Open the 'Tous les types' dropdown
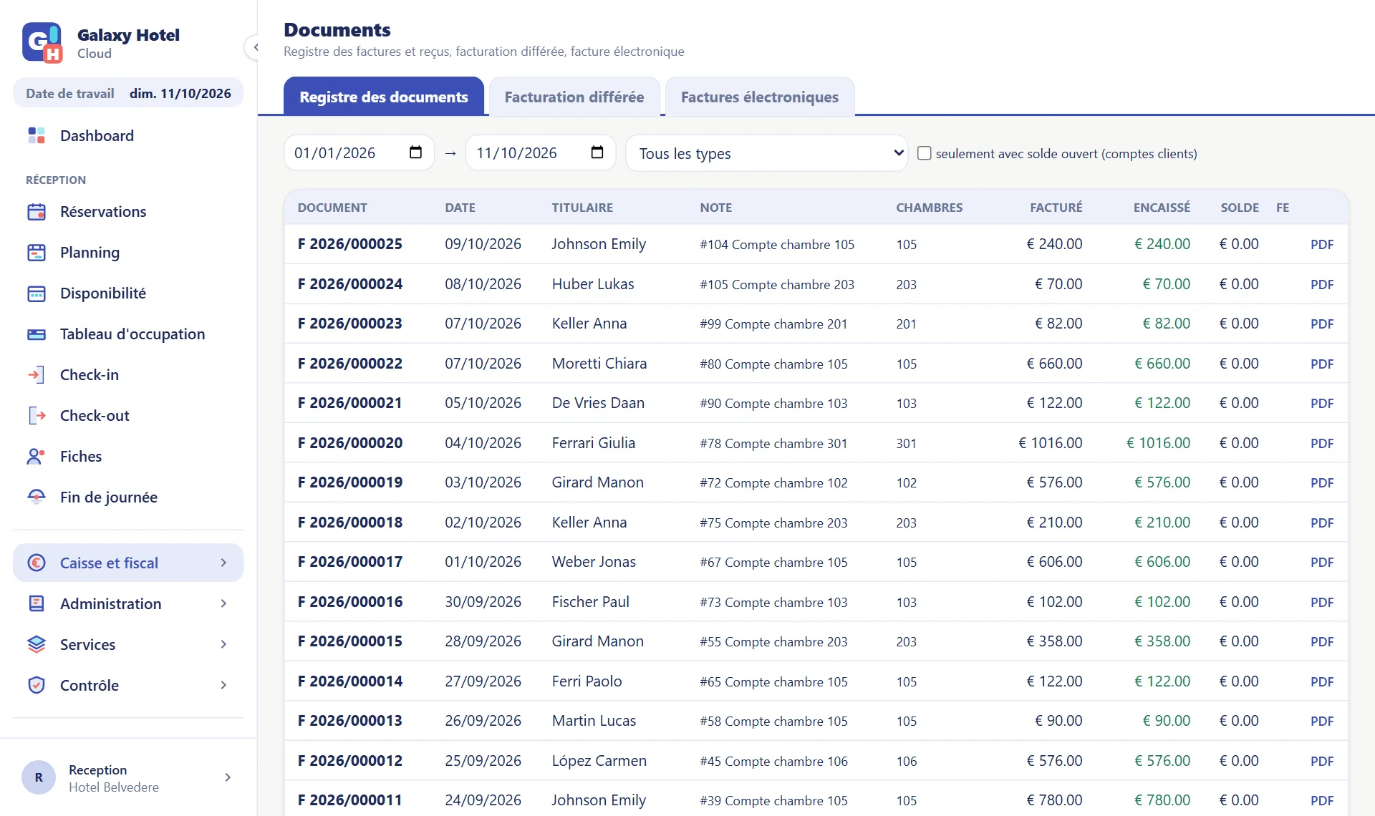This screenshot has height=816, width=1375. click(767, 153)
